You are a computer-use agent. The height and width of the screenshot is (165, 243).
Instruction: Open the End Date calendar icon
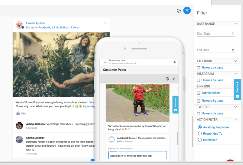click(x=233, y=50)
